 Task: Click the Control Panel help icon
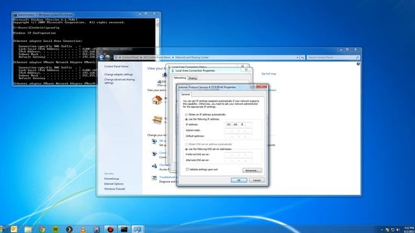(x=358, y=64)
